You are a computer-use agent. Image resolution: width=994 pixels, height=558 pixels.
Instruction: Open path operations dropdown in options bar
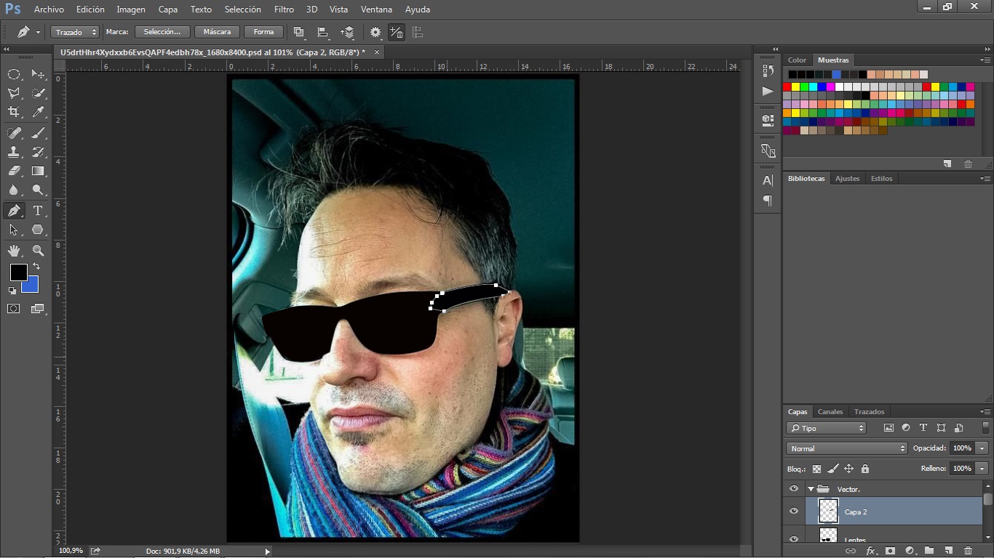coord(299,32)
